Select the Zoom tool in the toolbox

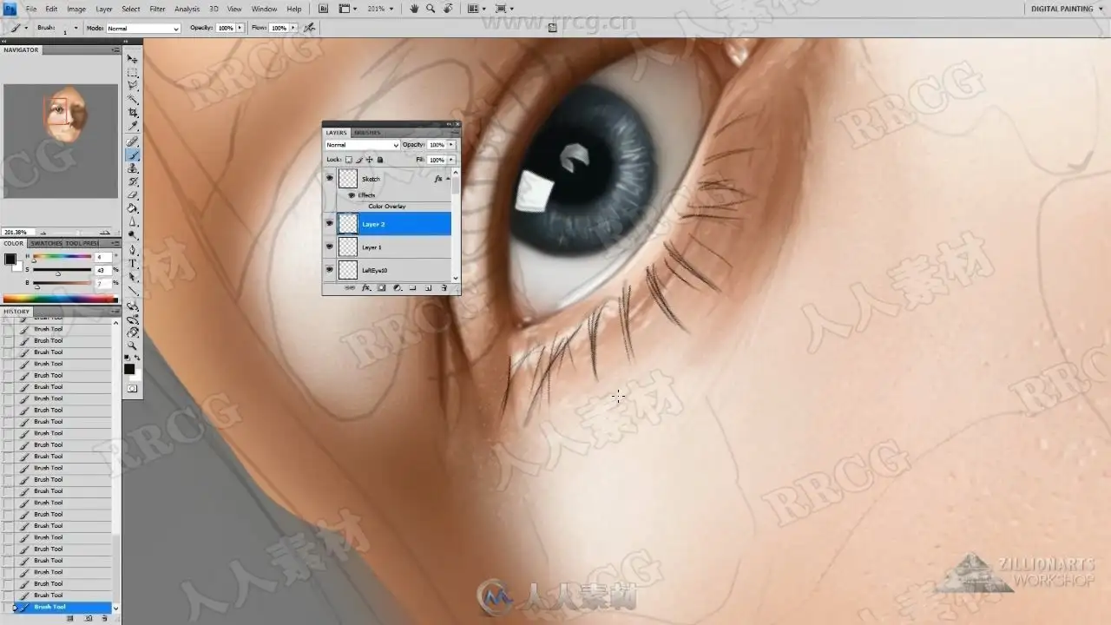point(133,345)
